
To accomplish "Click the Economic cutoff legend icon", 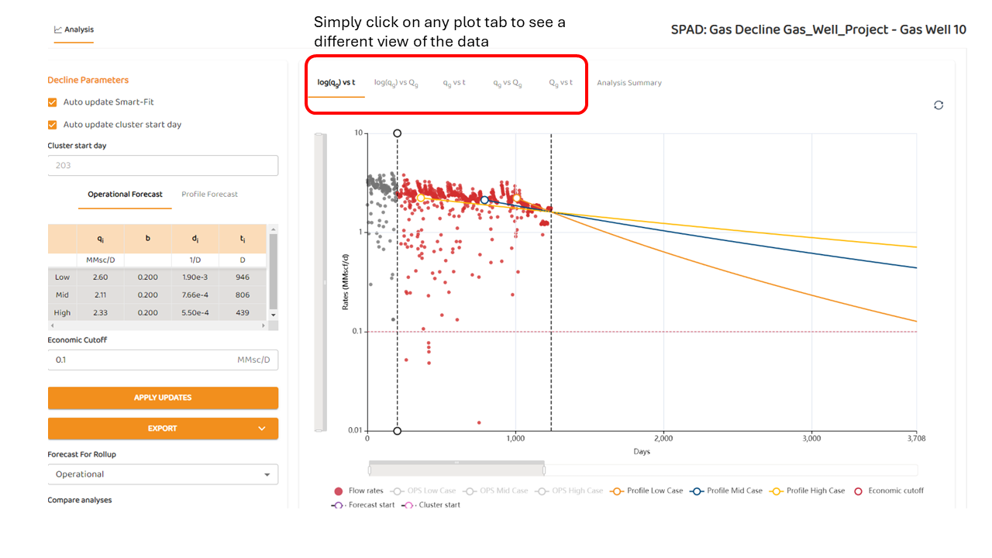I will [858, 491].
